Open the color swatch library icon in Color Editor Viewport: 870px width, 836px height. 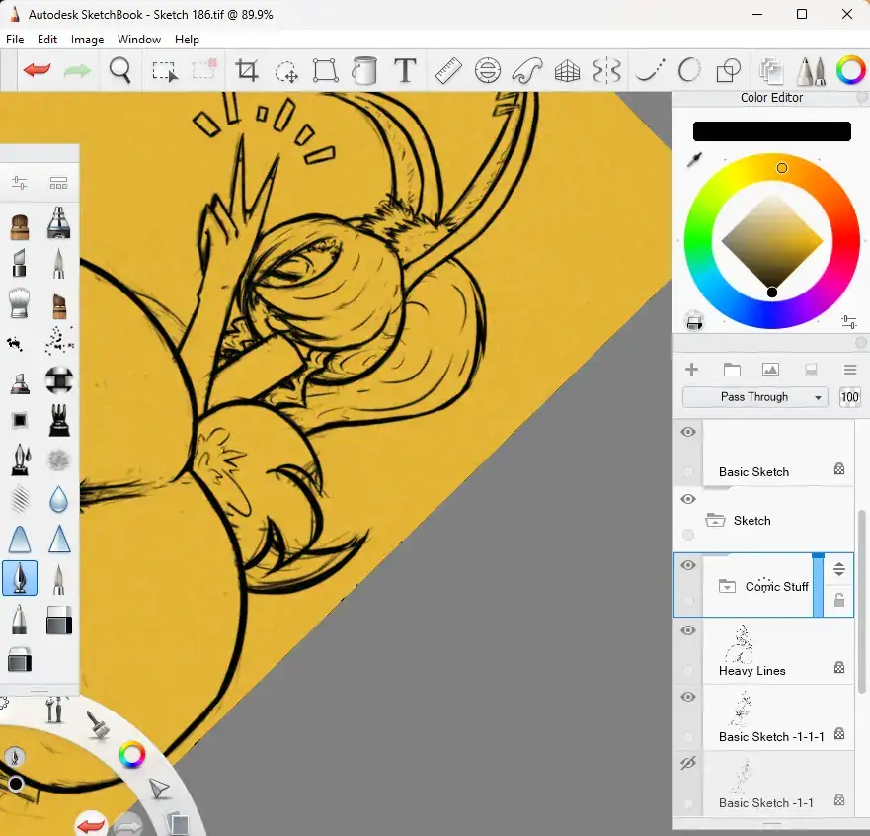tap(694, 321)
